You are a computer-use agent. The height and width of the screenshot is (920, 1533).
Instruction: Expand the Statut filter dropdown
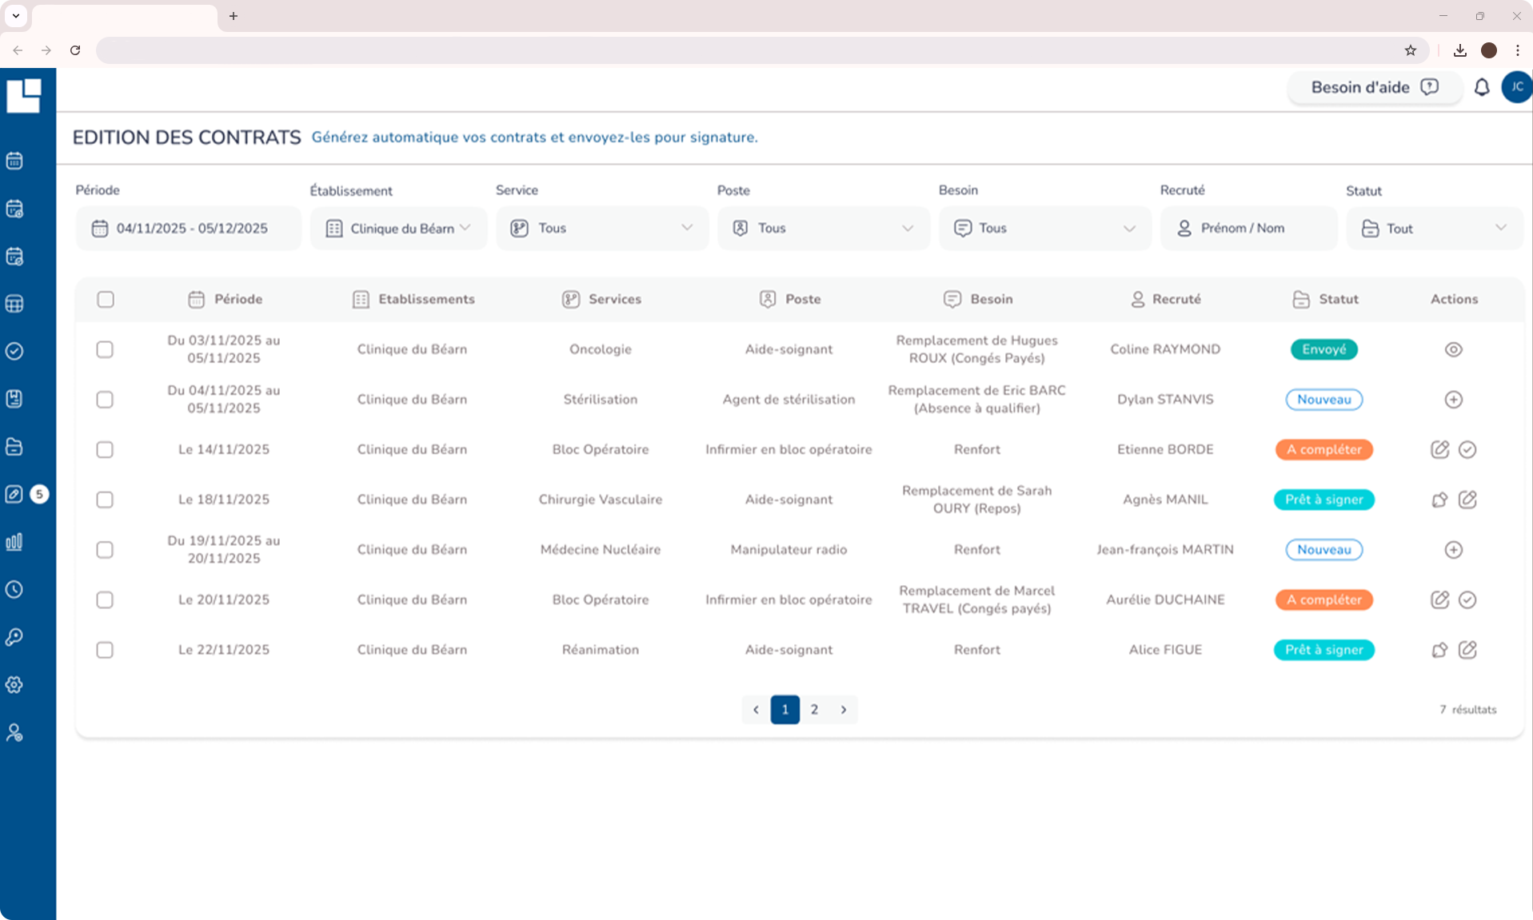[x=1434, y=229]
